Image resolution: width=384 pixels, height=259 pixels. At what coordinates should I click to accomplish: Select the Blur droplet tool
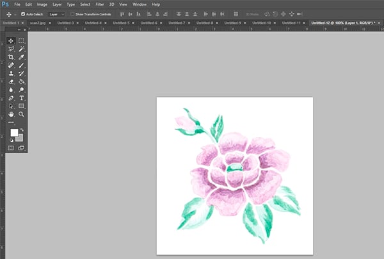11,90
